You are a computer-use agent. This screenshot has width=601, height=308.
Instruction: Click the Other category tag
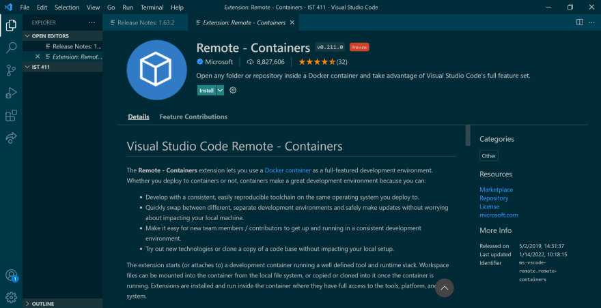point(489,156)
